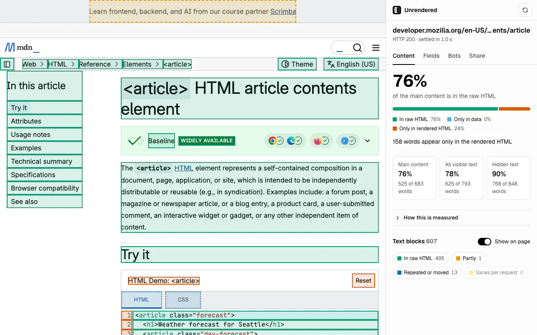
Task: Open the hamburger menu icon
Action: pyautogui.click(x=376, y=48)
